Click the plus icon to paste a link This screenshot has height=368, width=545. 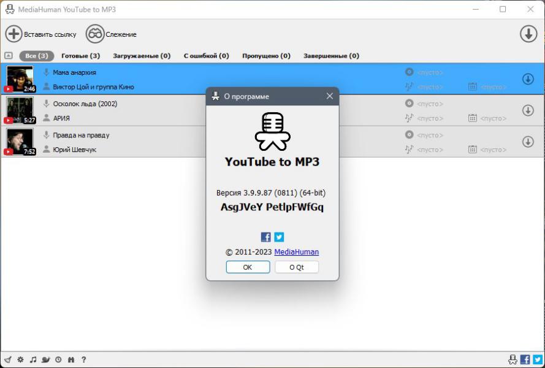tap(14, 34)
